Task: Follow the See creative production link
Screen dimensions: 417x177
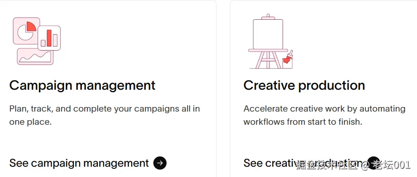Action: pos(269,163)
